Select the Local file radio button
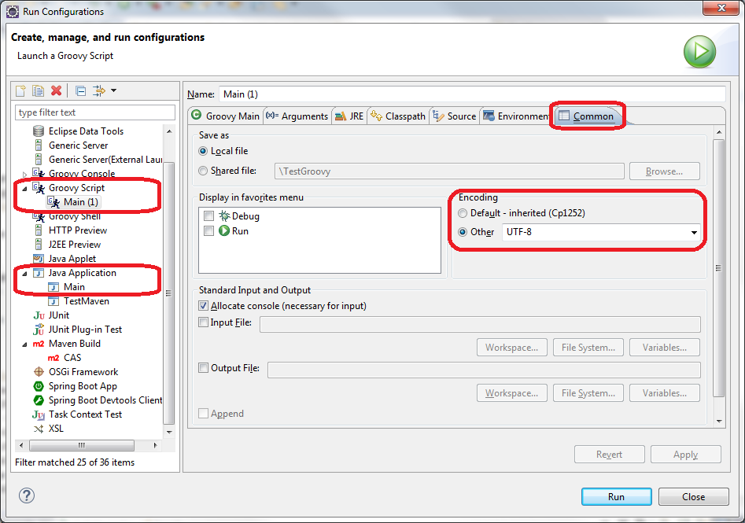The image size is (745, 523). tap(203, 151)
